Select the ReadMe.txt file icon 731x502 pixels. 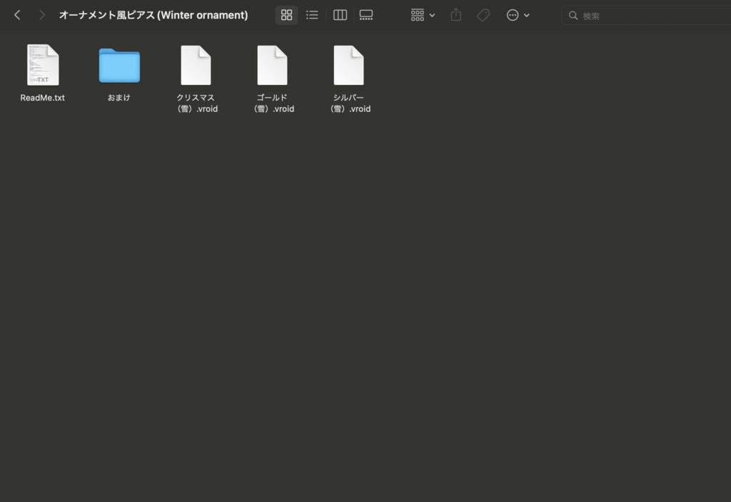(43, 65)
